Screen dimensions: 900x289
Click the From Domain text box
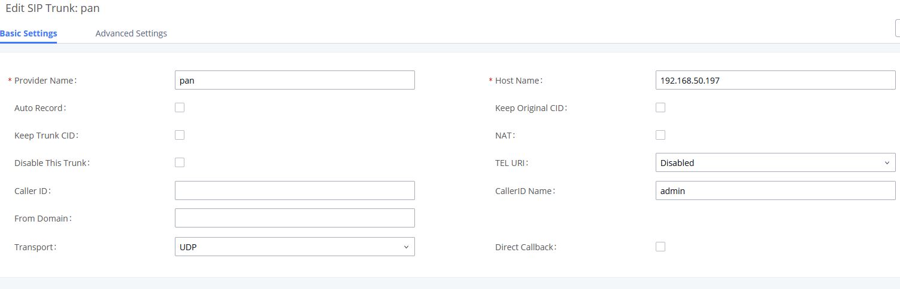click(294, 218)
